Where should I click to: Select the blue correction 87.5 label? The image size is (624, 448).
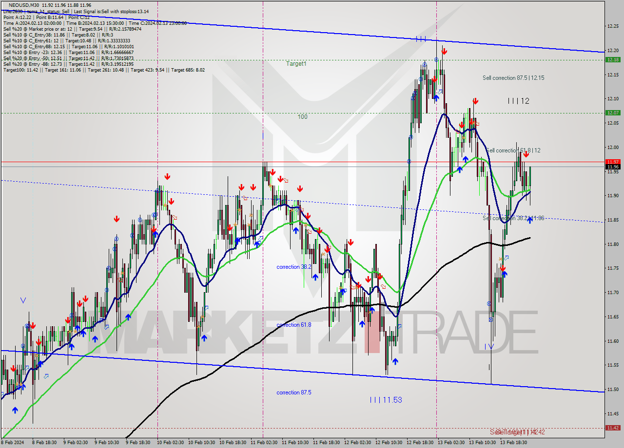click(x=293, y=392)
